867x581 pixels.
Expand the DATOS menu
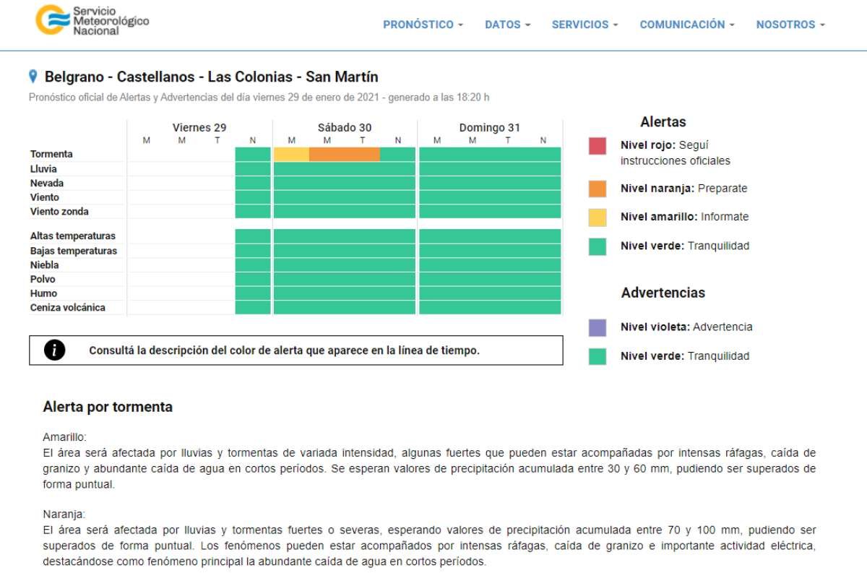click(x=507, y=25)
